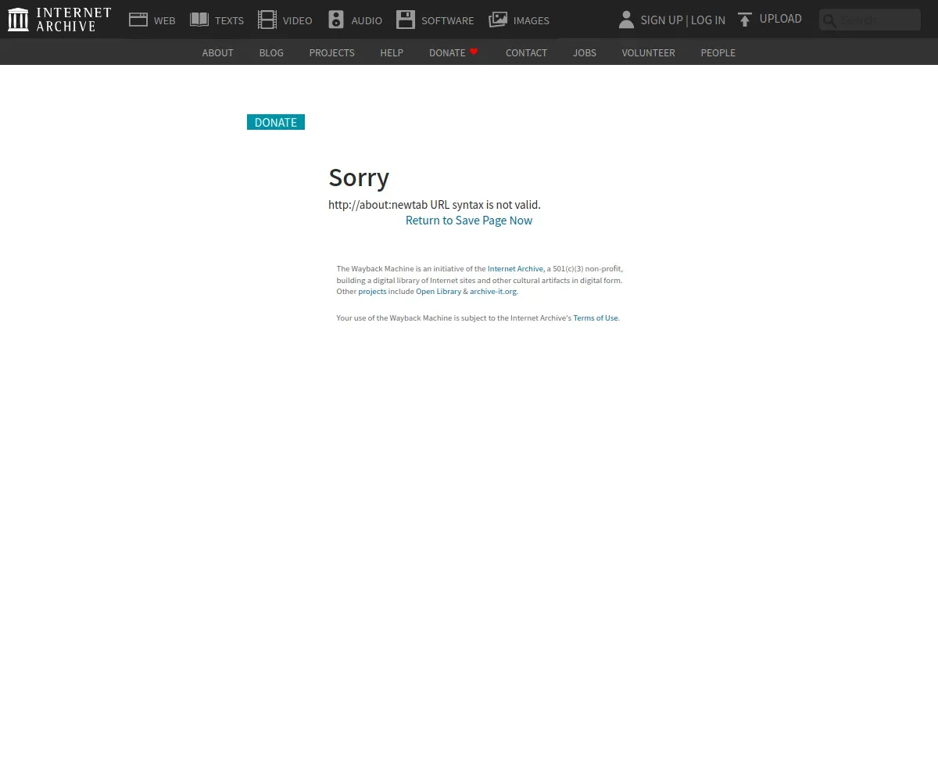Open the Audio speaker icon
Screen dimensions: 938x782
click(x=336, y=20)
